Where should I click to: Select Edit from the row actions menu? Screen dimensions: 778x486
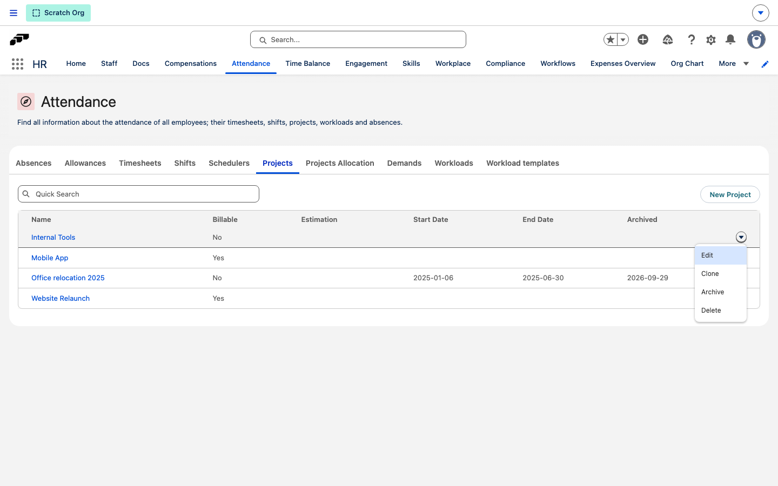coord(721,255)
